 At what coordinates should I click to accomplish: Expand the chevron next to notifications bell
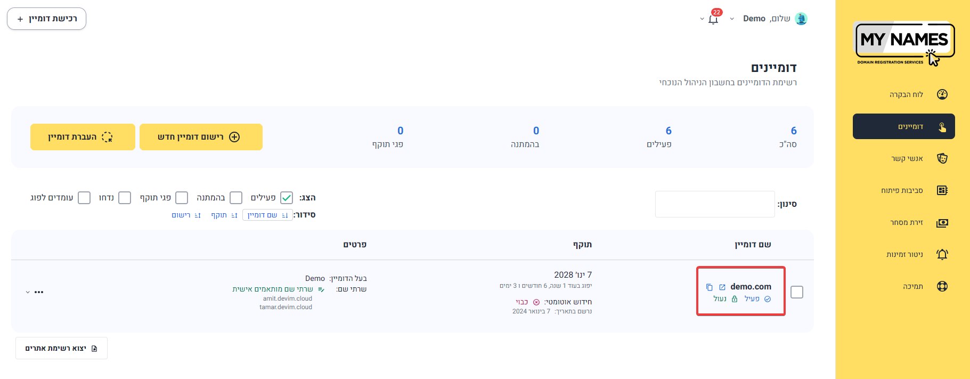(702, 19)
